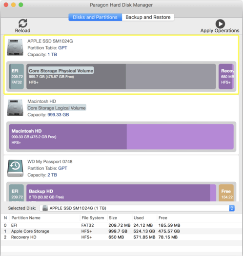
Task: Click the APPLE SSD SM1024G disk title
Action: 50,41
